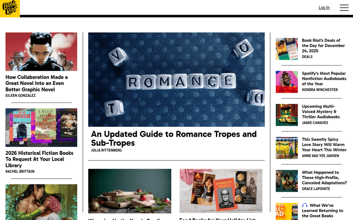Open the Romance Tropes guide headline

(173, 138)
